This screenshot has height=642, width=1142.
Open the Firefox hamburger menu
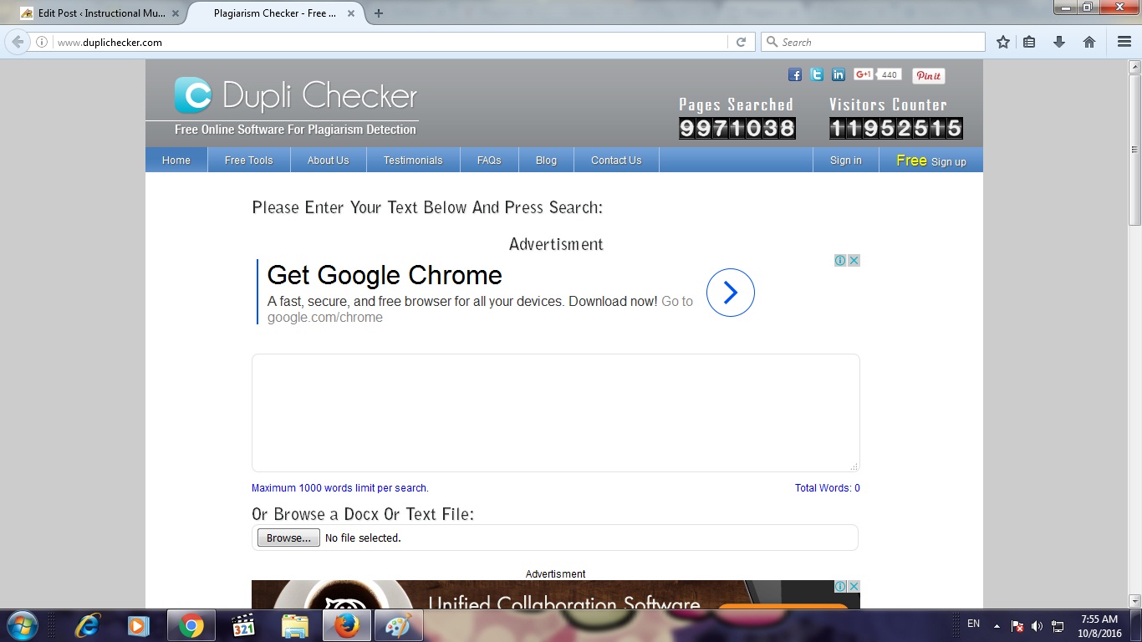pos(1124,42)
